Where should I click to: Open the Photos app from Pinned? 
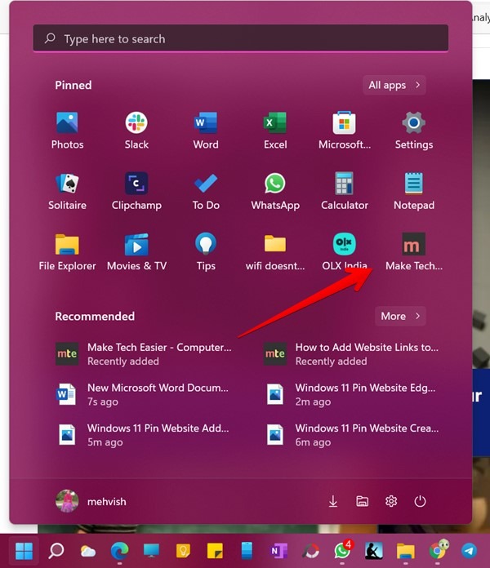tap(68, 131)
